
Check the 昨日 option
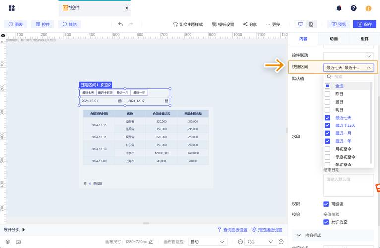(327, 94)
